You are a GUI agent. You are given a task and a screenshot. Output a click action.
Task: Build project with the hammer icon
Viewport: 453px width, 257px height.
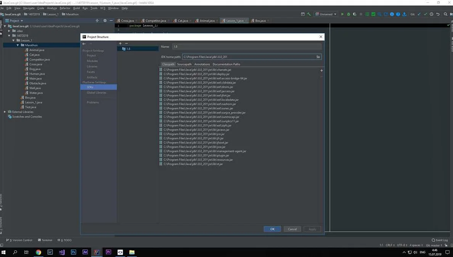(309, 14)
